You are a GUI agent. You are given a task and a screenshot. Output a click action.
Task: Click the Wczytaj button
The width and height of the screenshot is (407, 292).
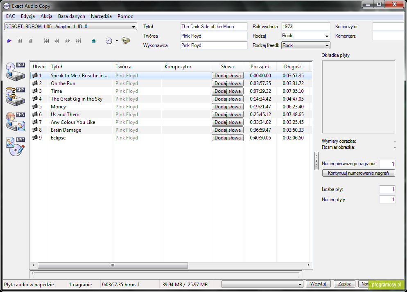(318, 284)
